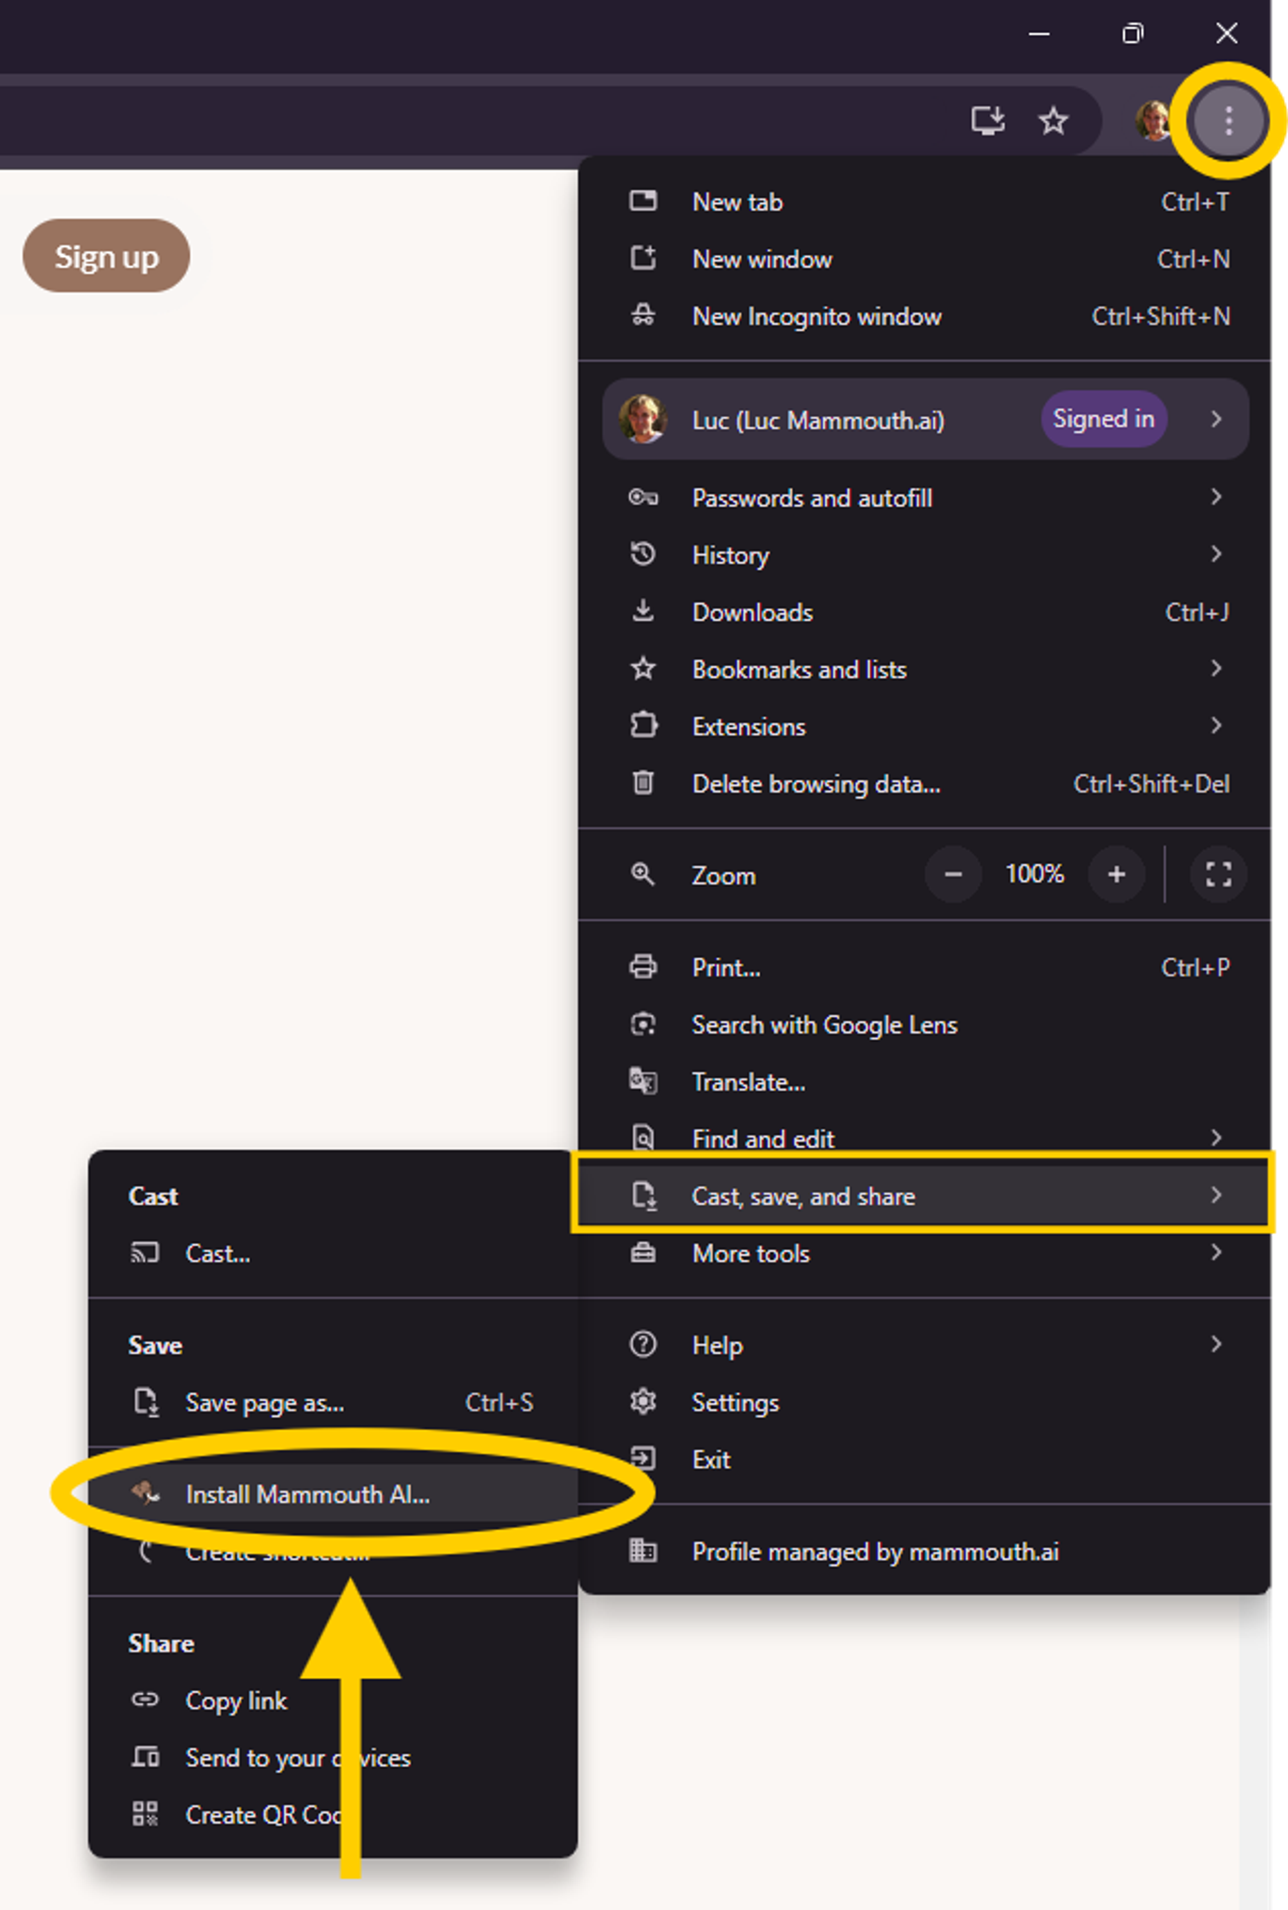Viewport: 1288px width, 1910px height.
Task: Click the Sign up button
Action: (108, 257)
